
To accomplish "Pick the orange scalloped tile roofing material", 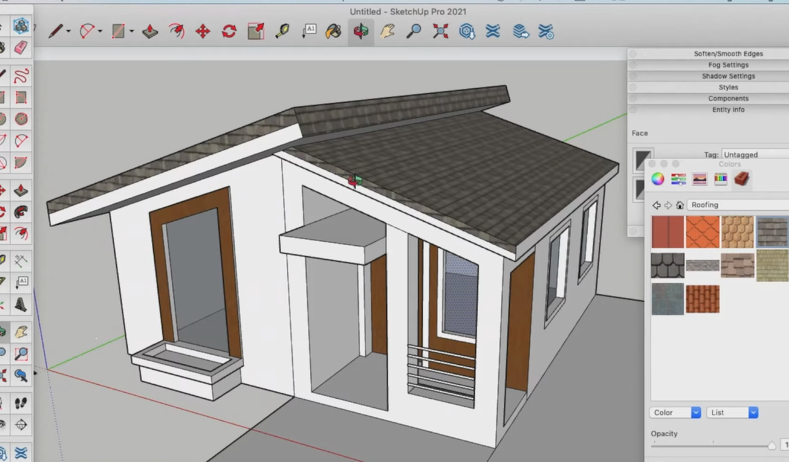I will pyautogui.click(x=702, y=232).
